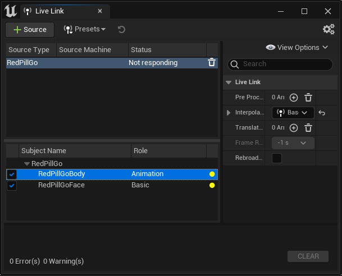The image size is (342, 276).
Task: Click the Unreal Engine logo icon
Action: (10, 11)
